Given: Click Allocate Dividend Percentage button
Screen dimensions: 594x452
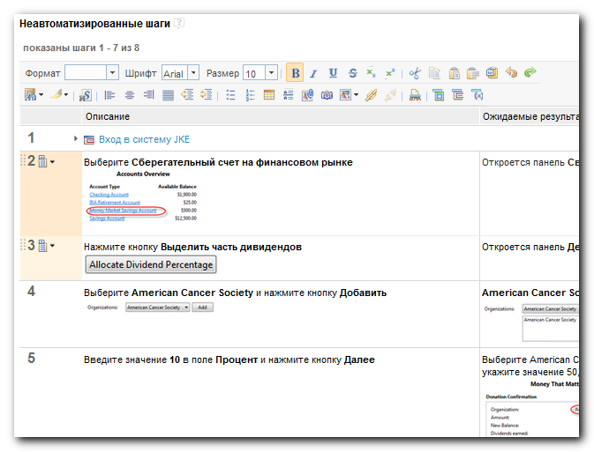Looking at the screenshot, I should [x=151, y=264].
